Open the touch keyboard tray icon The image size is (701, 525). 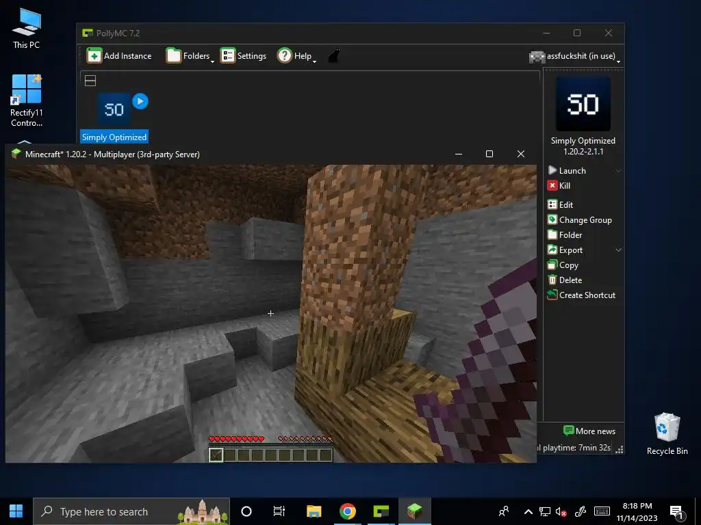602,511
